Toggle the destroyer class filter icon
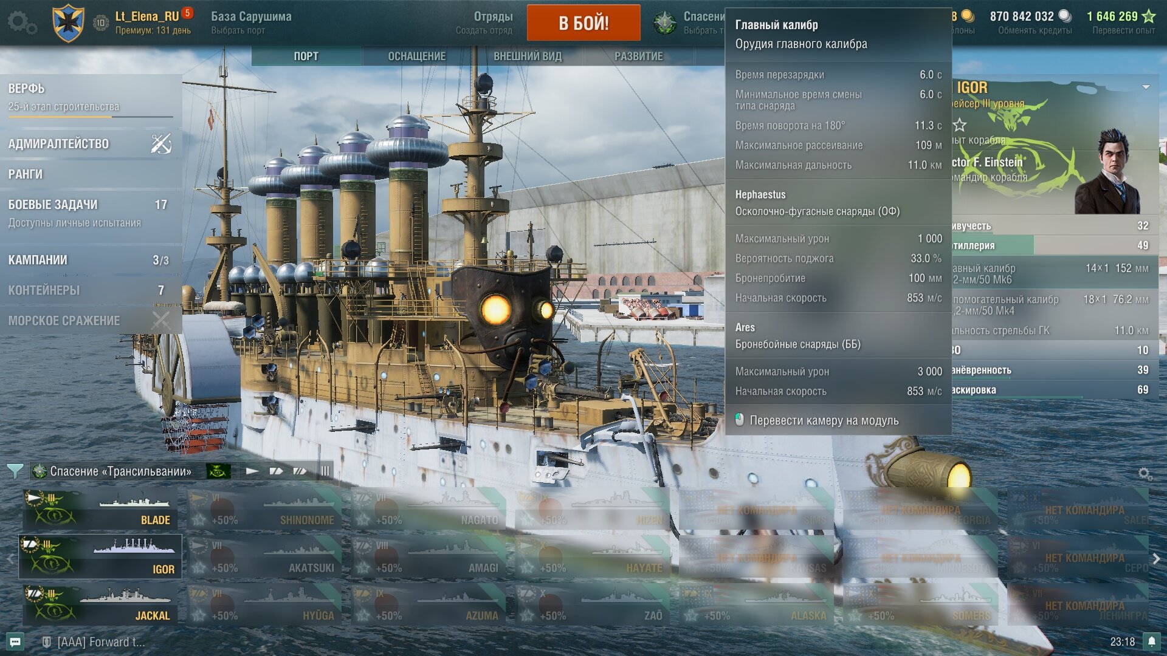Image resolution: width=1167 pixels, height=656 pixels. coord(252,471)
